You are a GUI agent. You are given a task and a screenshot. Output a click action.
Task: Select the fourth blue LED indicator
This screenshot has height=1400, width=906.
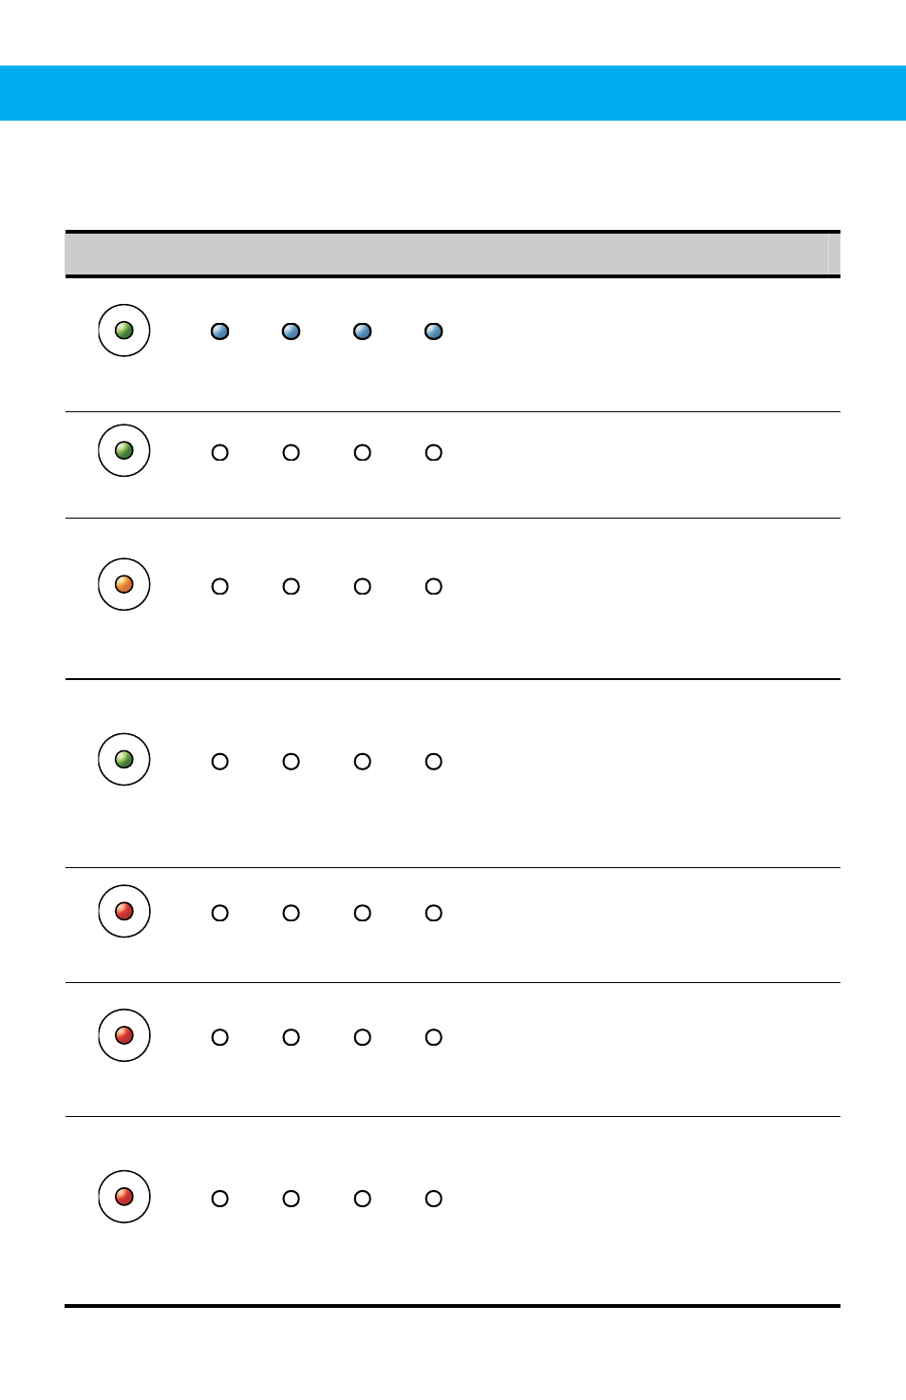tap(434, 331)
